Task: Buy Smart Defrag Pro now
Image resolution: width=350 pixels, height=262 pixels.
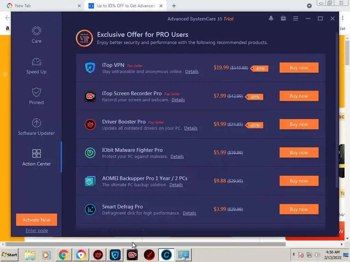Action: coord(299,209)
